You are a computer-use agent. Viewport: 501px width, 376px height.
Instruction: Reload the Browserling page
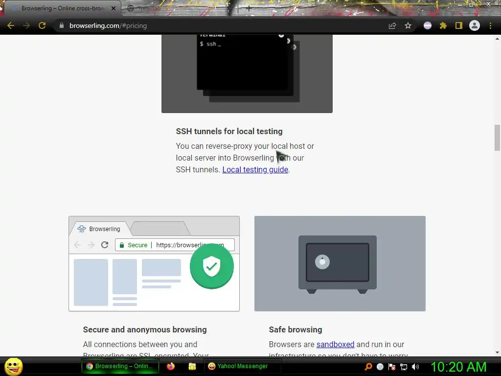tap(42, 25)
